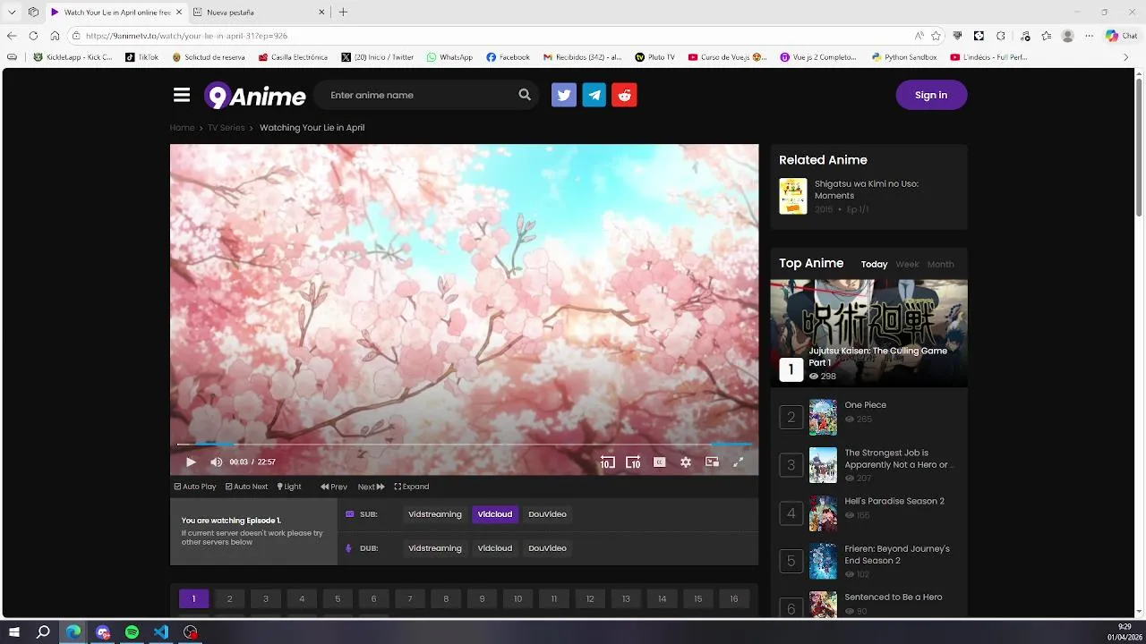Select the SUB Vidstreaming server
The height and width of the screenshot is (644, 1146).
tap(435, 514)
